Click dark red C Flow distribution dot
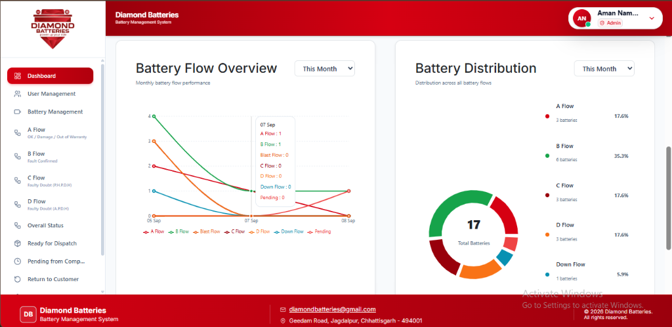The width and height of the screenshot is (672, 327). pos(547,195)
